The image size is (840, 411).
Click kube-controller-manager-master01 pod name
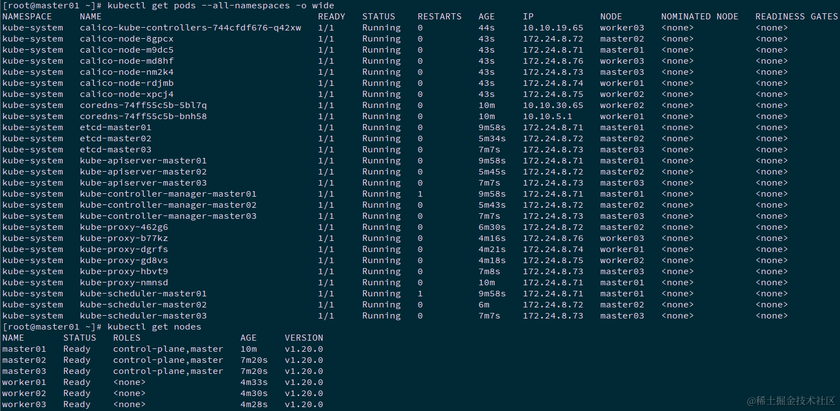[168, 194]
